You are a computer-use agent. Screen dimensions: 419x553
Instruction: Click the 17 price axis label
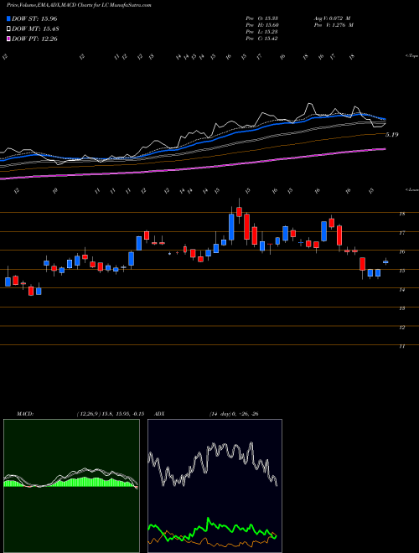[x=401, y=233]
